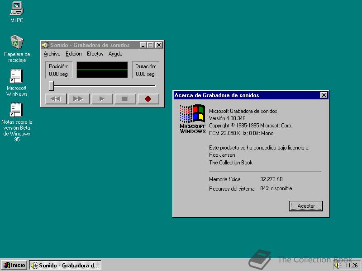Viewport: 362px width, 271px height.
Task: Click the 'Microsoft Grabadora de sonidos' text
Action: coord(243,111)
